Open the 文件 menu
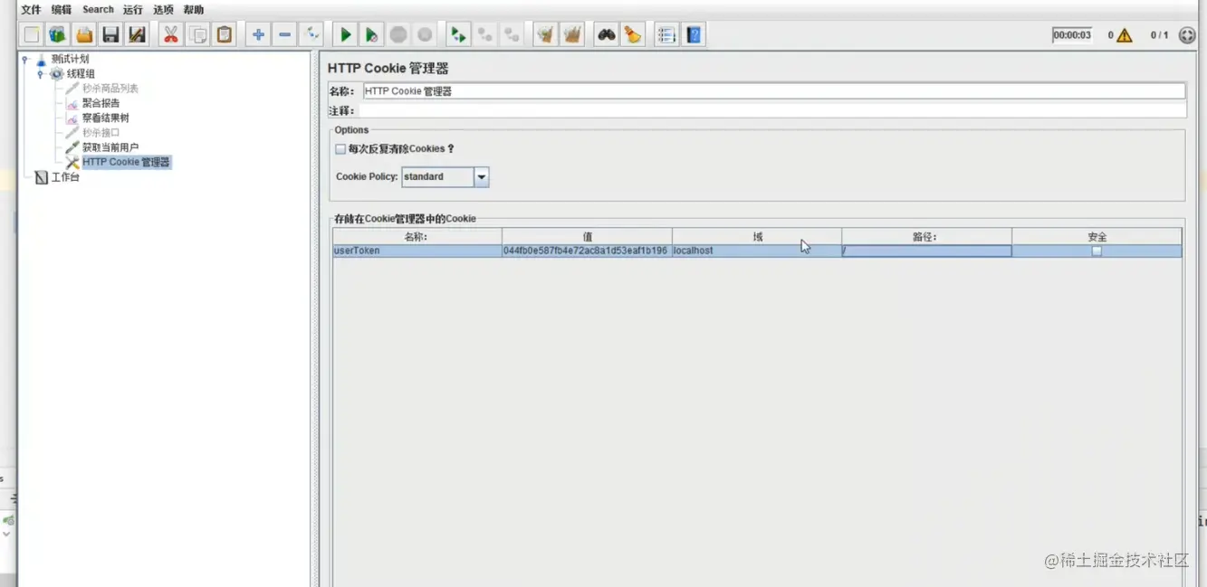 (31, 10)
